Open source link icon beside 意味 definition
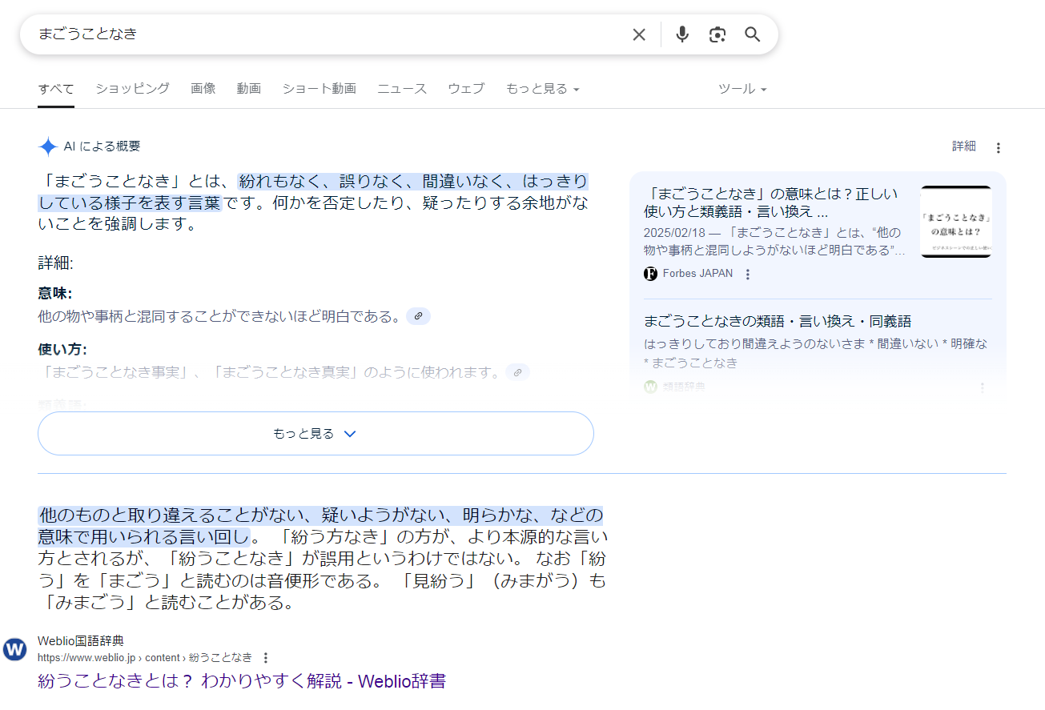 tap(418, 316)
